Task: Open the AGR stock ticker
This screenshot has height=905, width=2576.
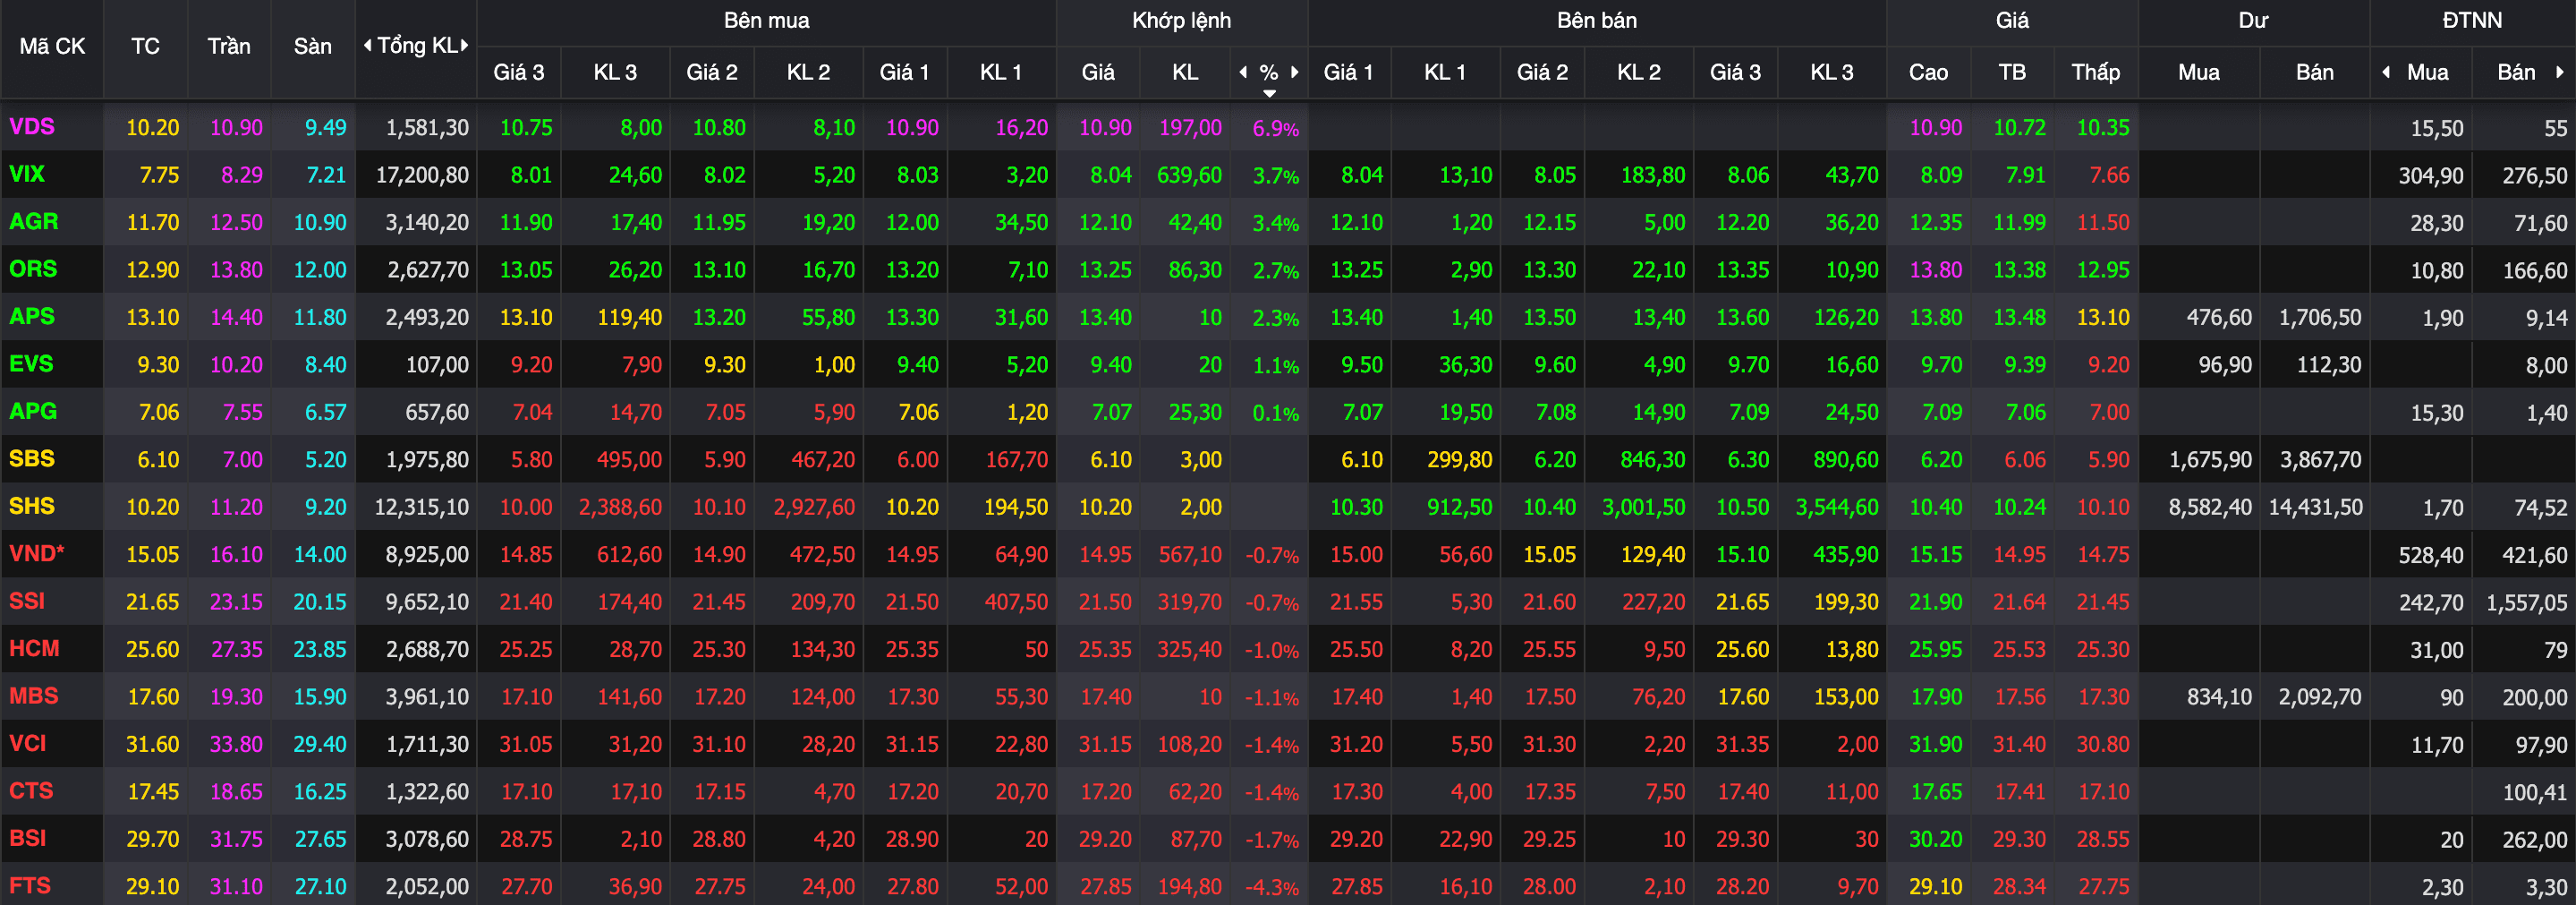Action: (34, 222)
